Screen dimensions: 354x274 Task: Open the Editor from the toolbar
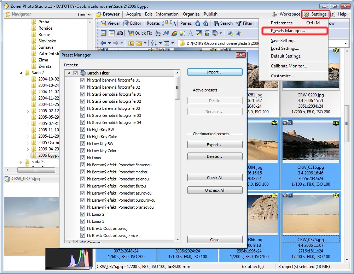[133, 23]
